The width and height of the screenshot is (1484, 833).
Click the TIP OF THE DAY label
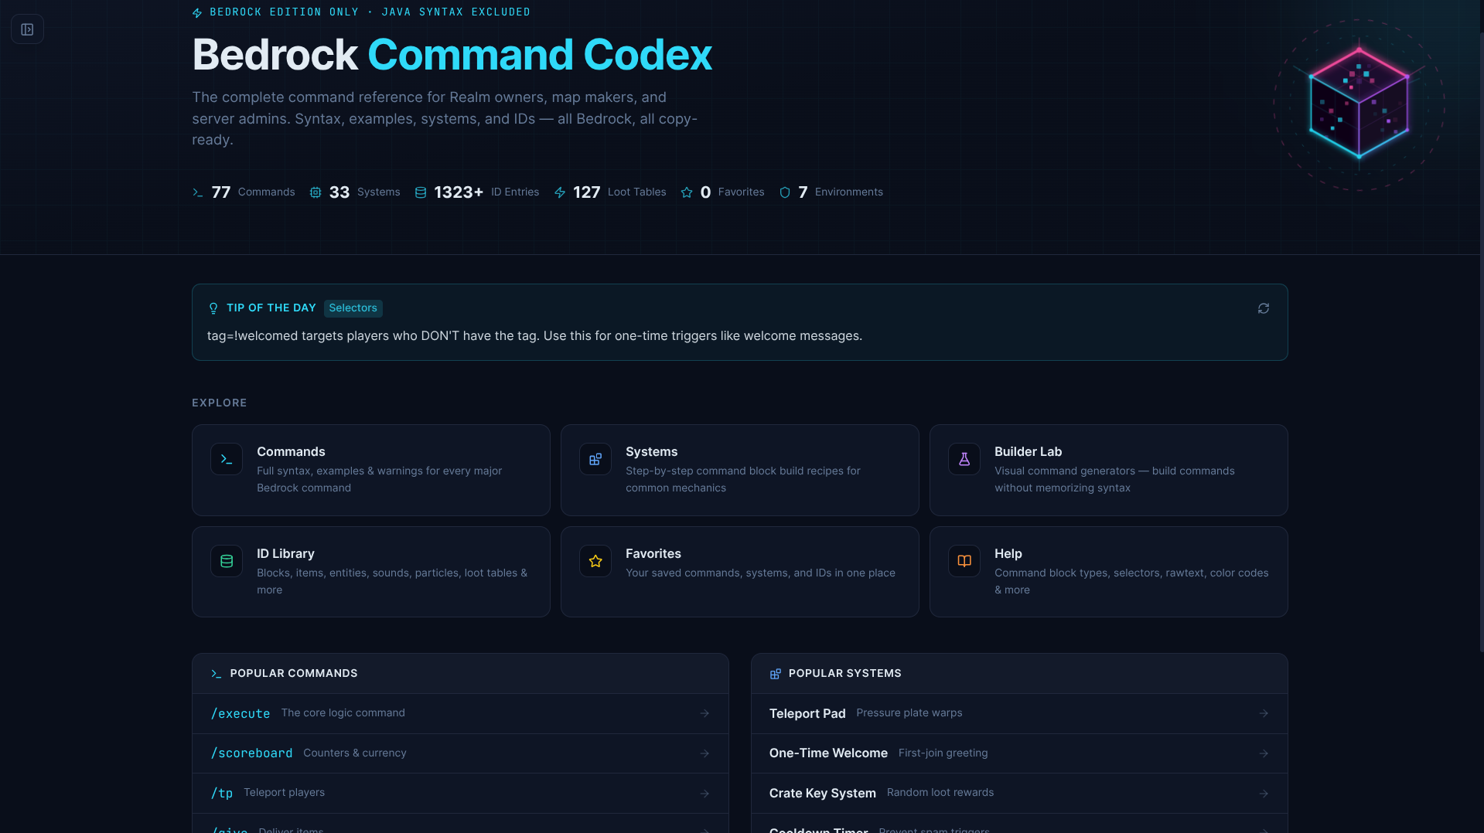[x=271, y=308]
